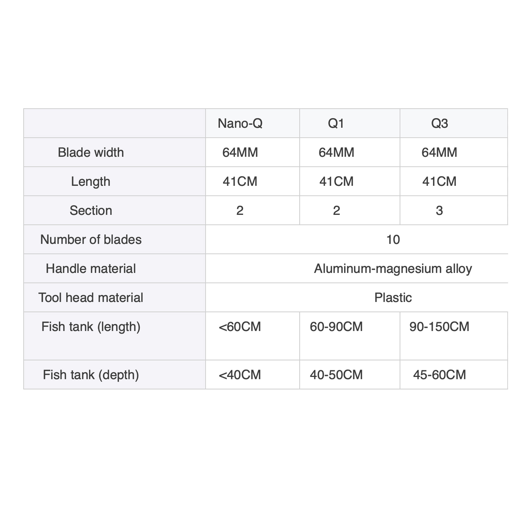Click the Fish tank (depth) label
The height and width of the screenshot is (528, 528).
tap(91, 375)
